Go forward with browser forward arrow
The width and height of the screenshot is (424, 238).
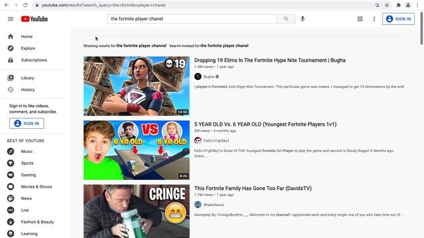pyautogui.click(x=16, y=5)
